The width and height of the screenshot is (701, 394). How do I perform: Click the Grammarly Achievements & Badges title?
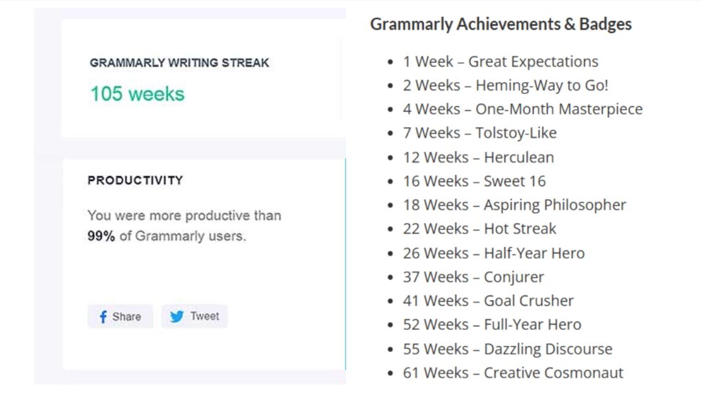(500, 24)
